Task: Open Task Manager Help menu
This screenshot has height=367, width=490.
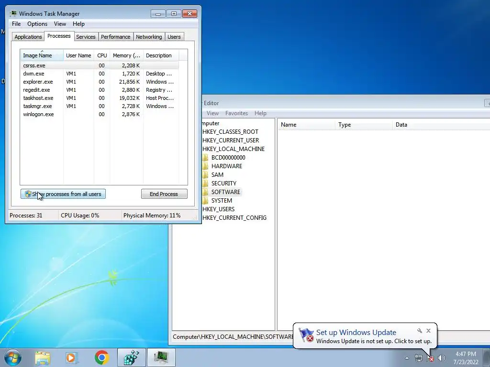Action: tap(78, 24)
